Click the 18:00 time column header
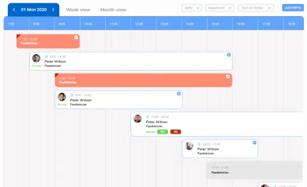 point(294,24)
